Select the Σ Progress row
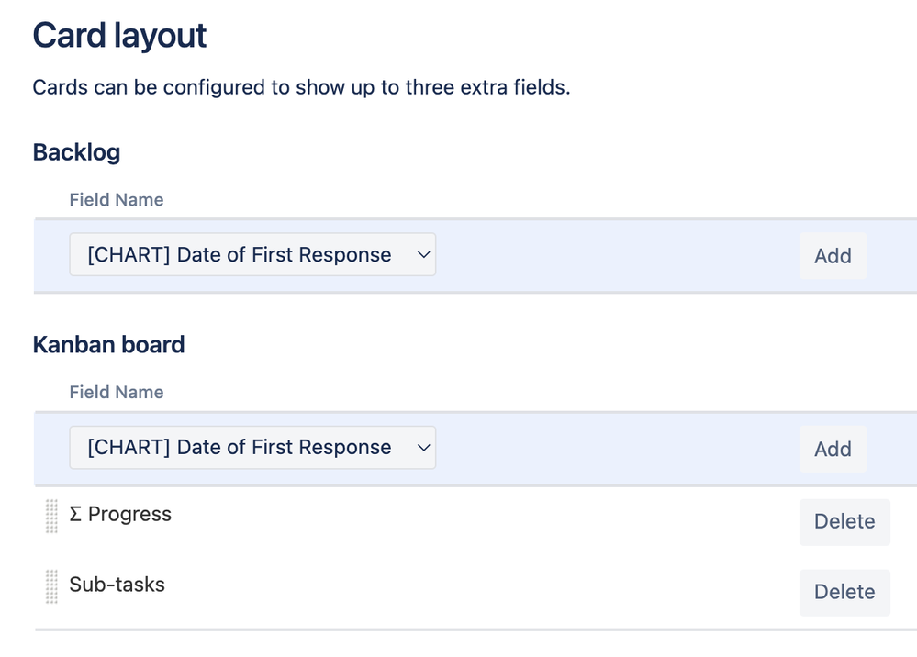Image resolution: width=917 pixels, height=657 pixels. pos(120,515)
